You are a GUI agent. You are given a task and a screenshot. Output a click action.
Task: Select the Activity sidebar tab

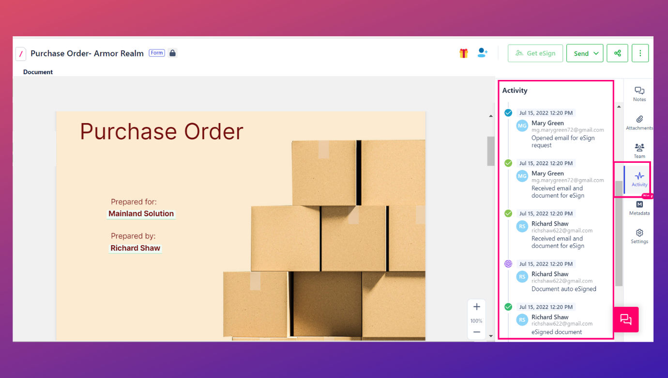coord(639,179)
